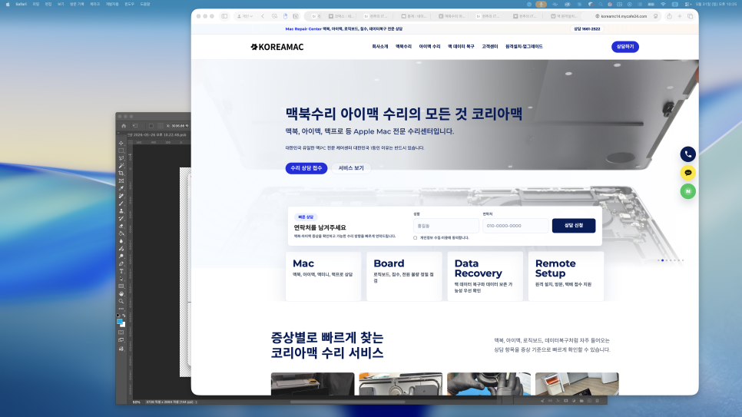Select the Path Selection tool in Photoshop
The image size is (742, 417).
coord(121,279)
